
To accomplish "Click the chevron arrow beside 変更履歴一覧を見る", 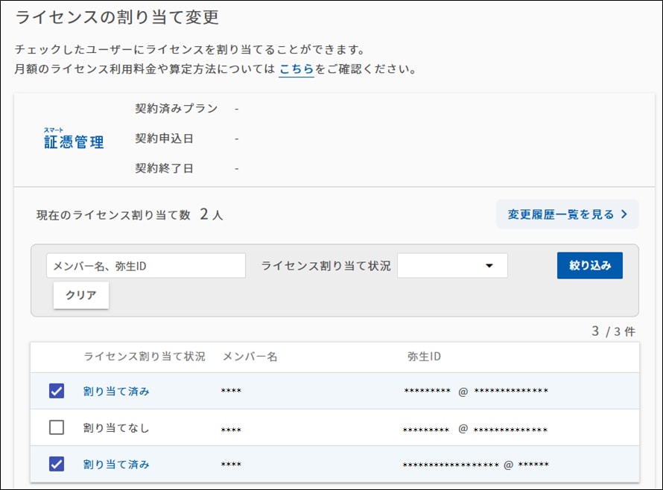I will (x=624, y=214).
